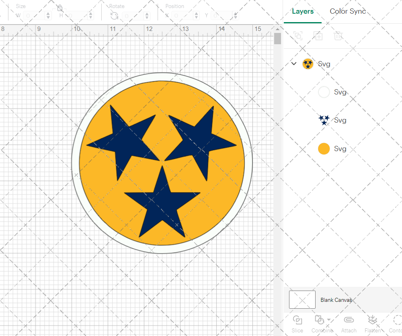Click the Flatten tool
402x336 pixels.
point(373,324)
